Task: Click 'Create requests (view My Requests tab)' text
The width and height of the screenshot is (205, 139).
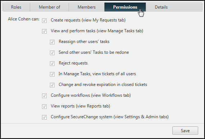Action: 88,20
